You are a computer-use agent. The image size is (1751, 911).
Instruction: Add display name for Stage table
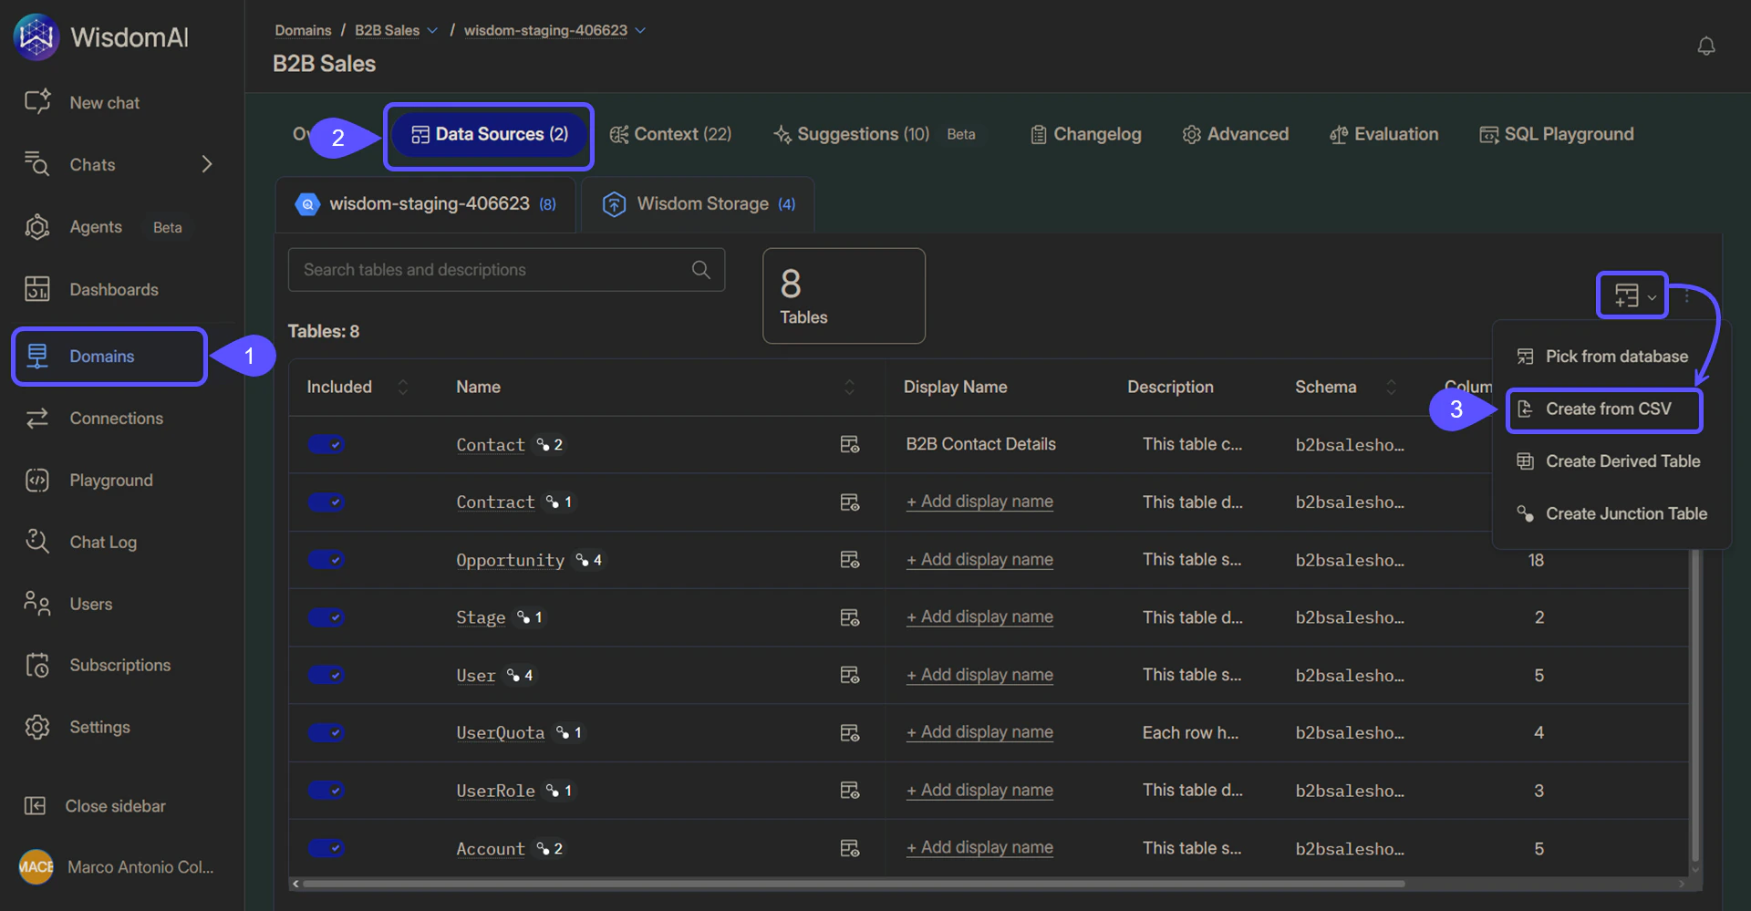coord(979,617)
